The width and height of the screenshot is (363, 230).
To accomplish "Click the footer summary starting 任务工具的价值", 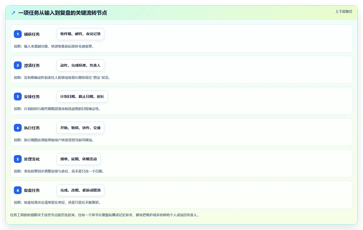I will pos(104,215).
